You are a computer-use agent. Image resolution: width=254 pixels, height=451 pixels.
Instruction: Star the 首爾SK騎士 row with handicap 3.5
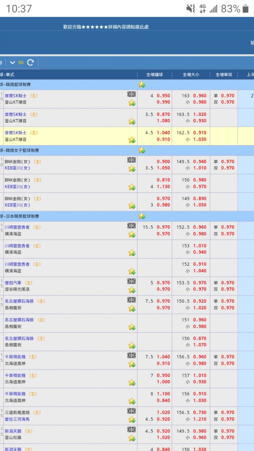132,121
